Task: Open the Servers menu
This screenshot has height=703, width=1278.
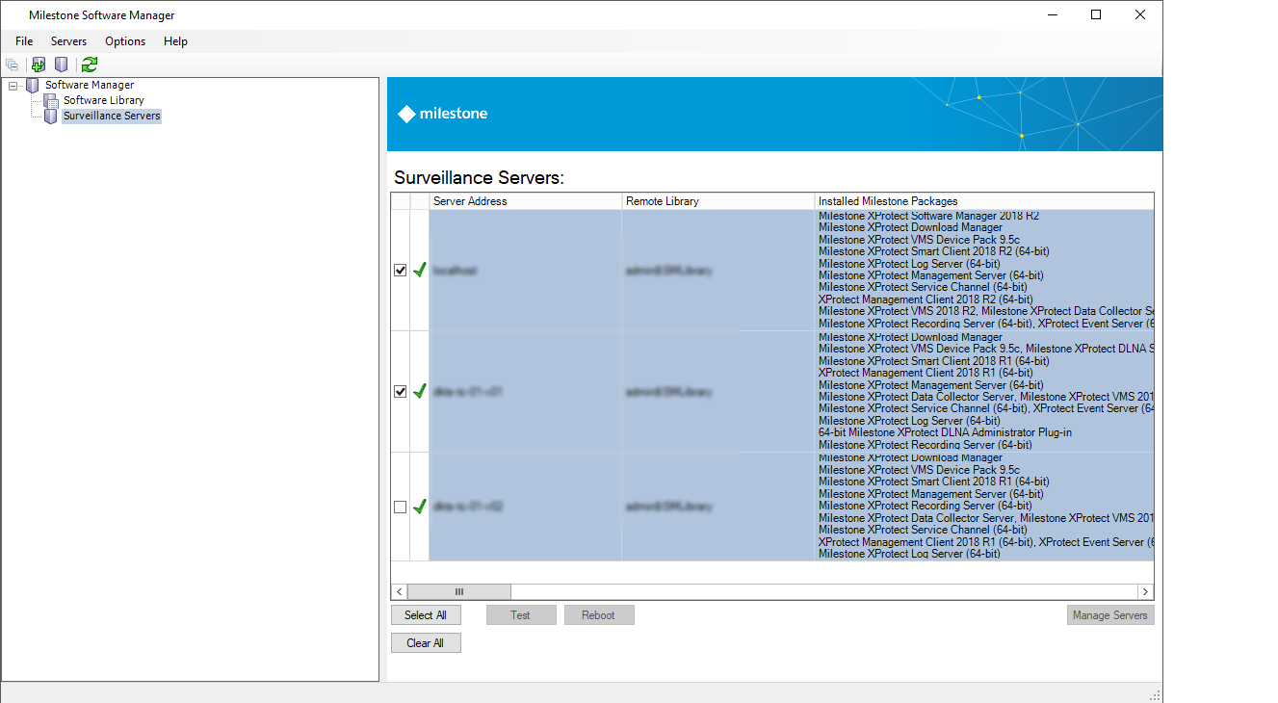Action: (x=68, y=41)
